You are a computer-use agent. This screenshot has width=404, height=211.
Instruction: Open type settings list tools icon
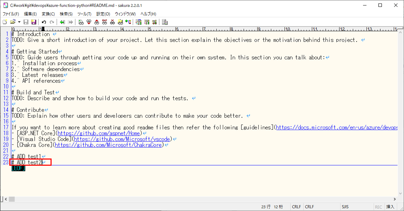coord(139,22)
